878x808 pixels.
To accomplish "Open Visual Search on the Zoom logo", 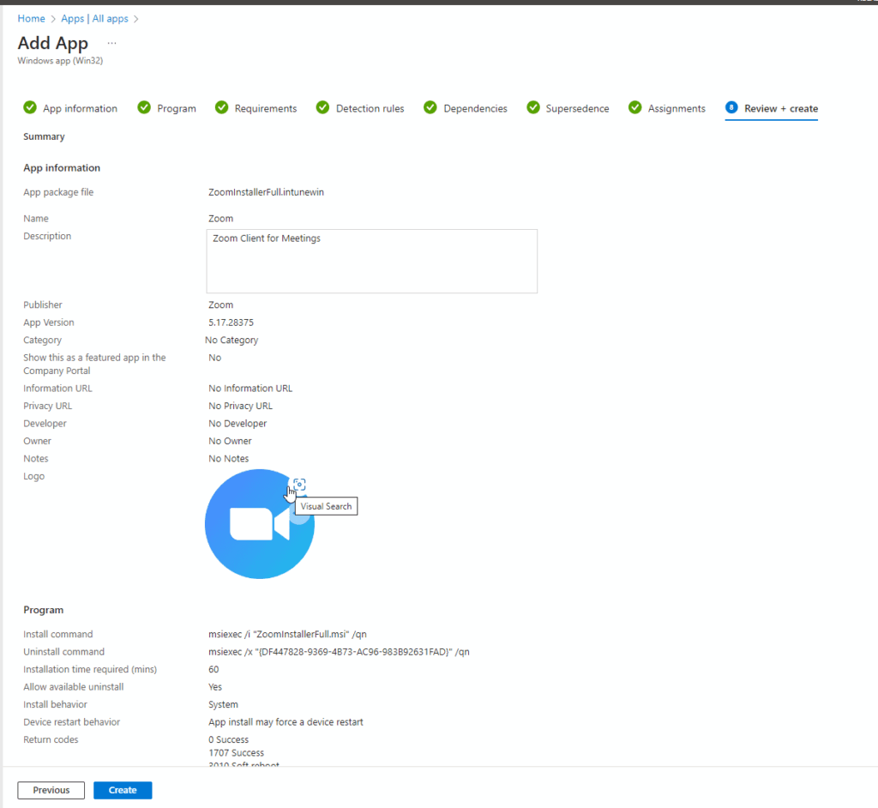I will click(x=299, y=484).
